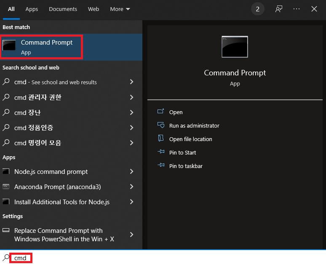This screenshot has height=264, width=326.
Task: Expand arrow for 'cmd 명령어 모음'
Action: [131, 143]
